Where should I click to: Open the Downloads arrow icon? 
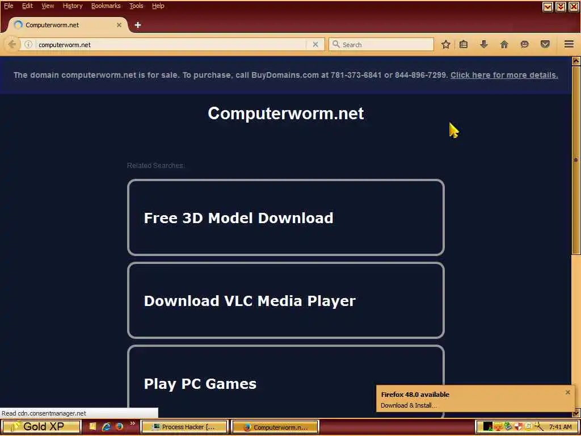tap(483, 44)
